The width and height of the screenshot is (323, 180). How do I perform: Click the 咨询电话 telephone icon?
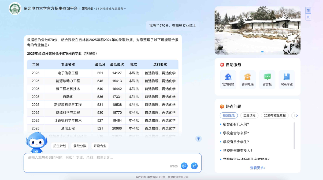(x=247, y=77)
